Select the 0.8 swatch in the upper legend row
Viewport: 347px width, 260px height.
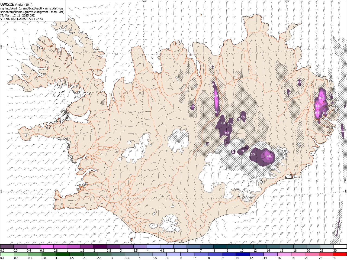tap(60, 246)
